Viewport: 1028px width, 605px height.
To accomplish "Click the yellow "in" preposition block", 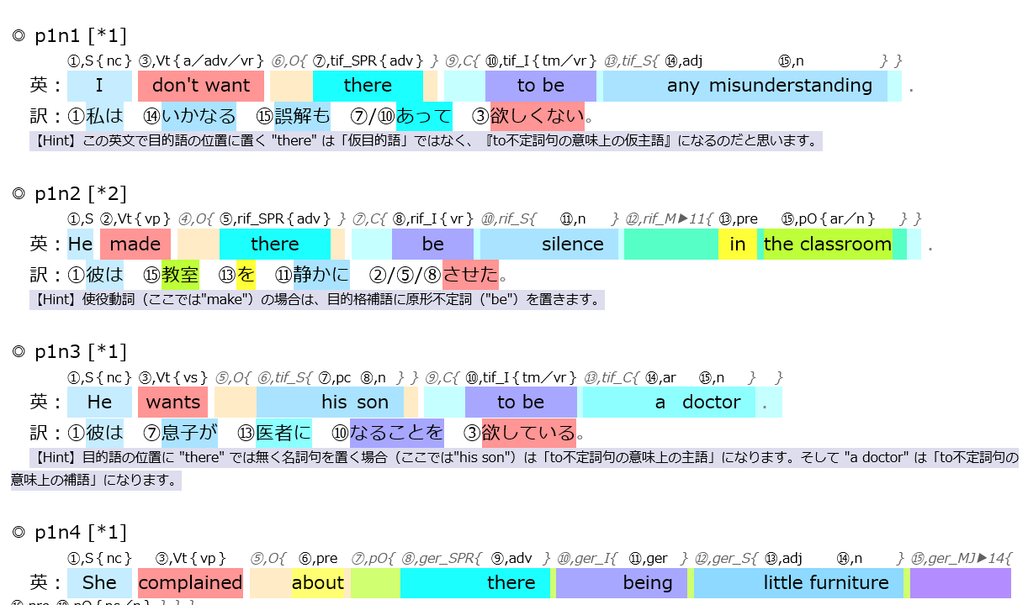I will (x=737, y=244).
